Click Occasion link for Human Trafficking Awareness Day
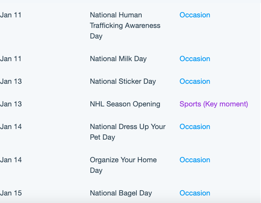 point(195,15)
